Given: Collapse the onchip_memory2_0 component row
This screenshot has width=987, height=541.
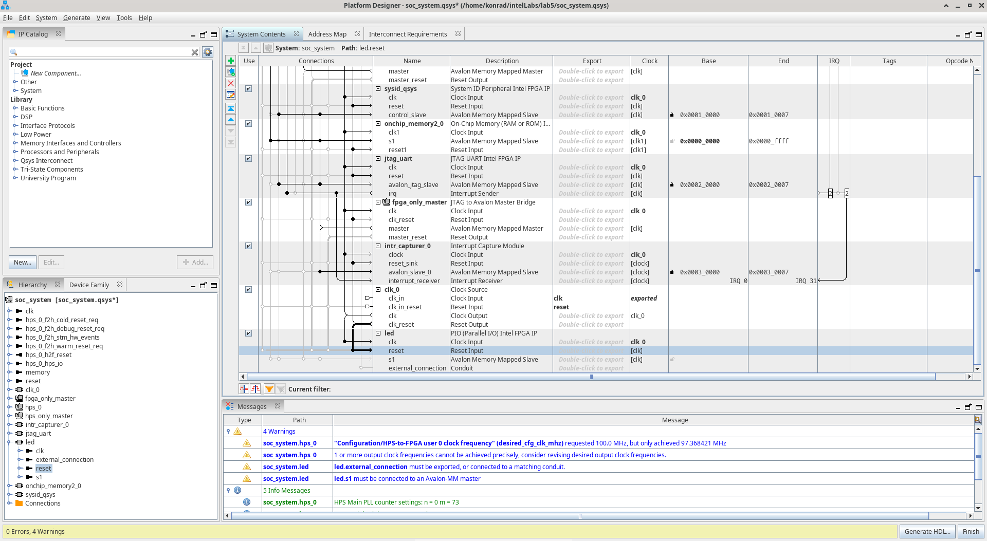Looking at the screenshot, I should click(378, 124).
